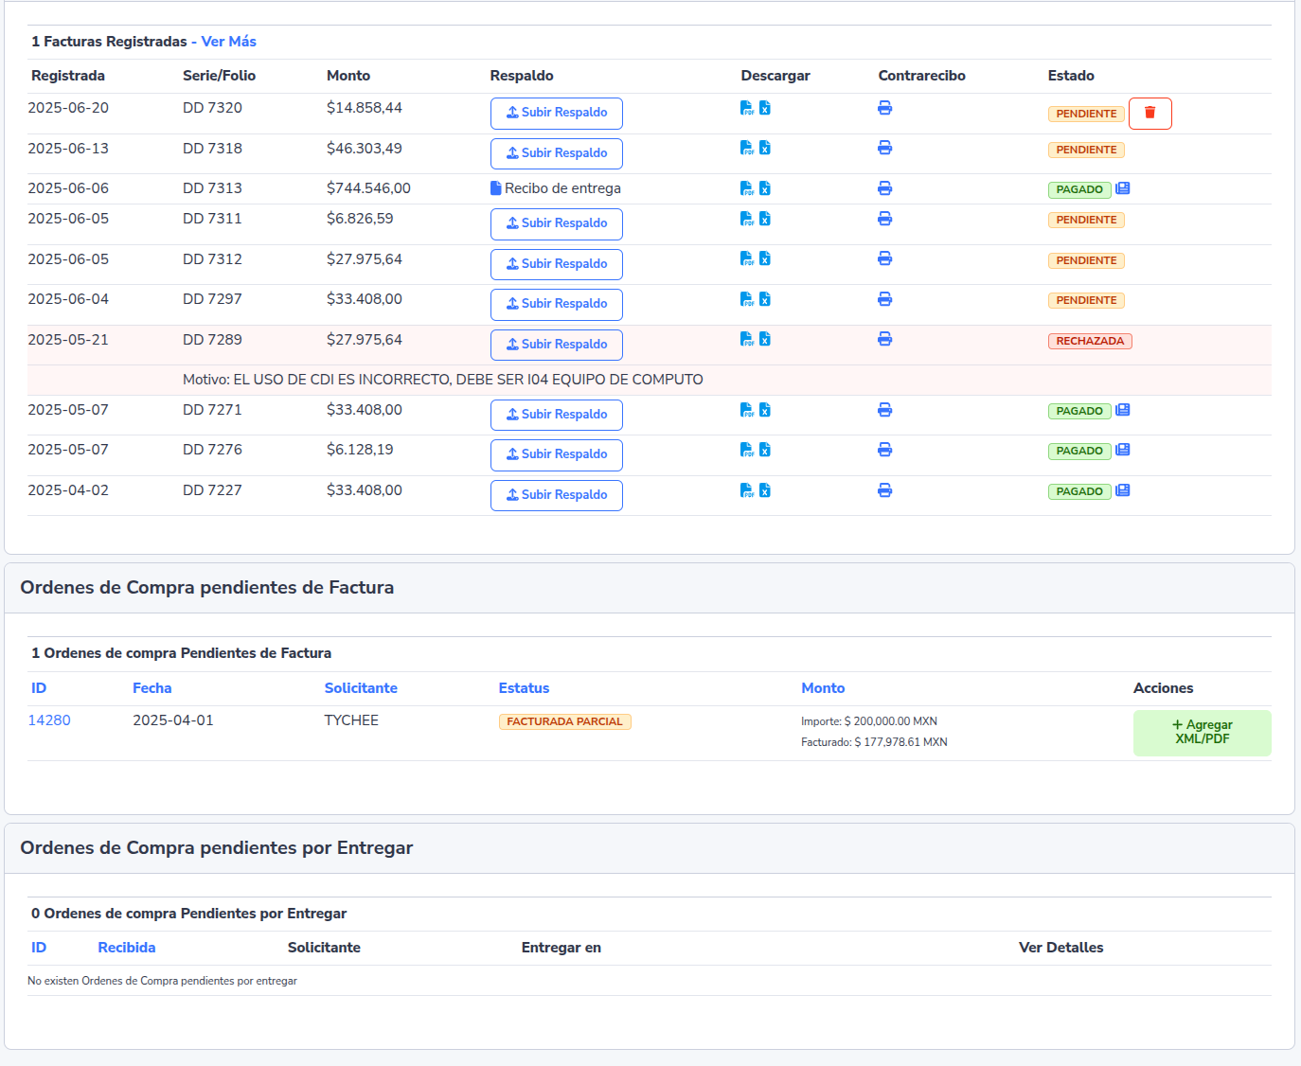Open the Ver Más link
Screen dimensions: 1301x1066
pos(228,42)
